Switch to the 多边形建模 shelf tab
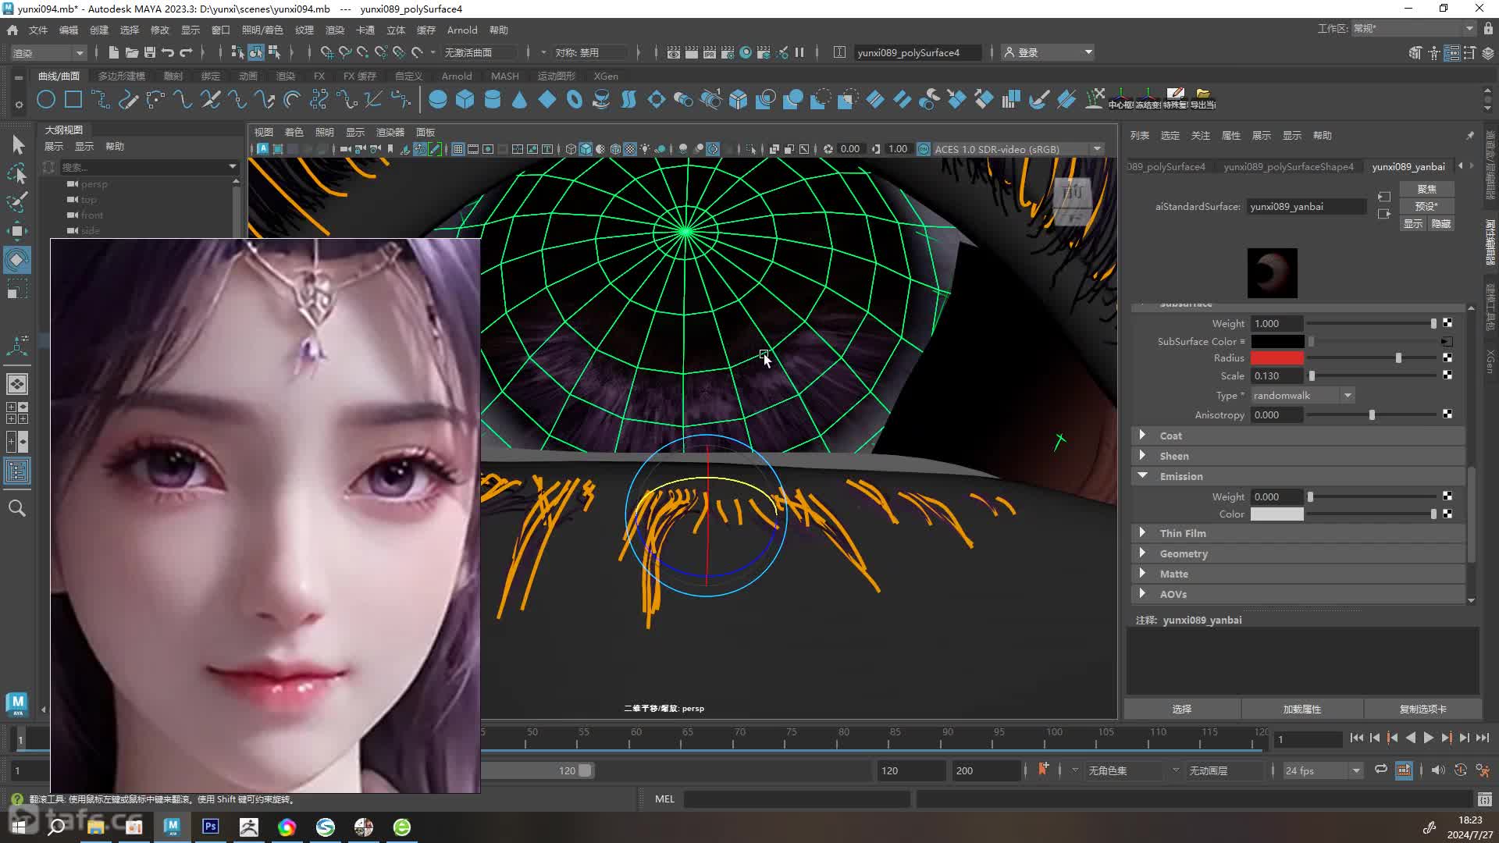 (x=122, y=76)
